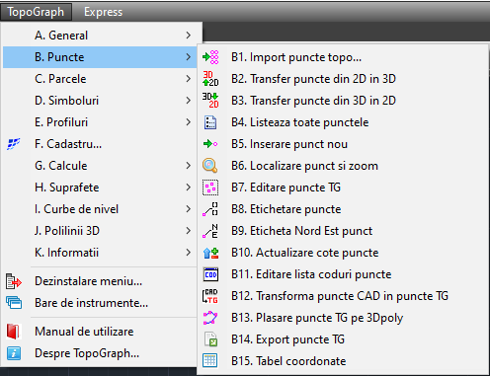Select the H. Suprafete menu entry

tap(100, 188)
